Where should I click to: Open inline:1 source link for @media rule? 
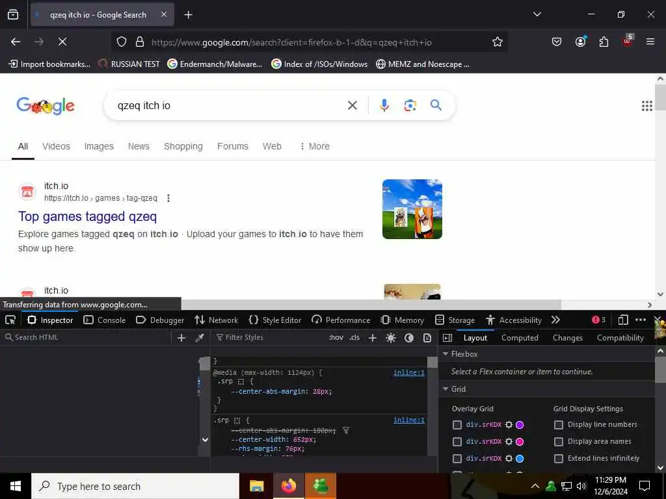(x=408, y=372)
